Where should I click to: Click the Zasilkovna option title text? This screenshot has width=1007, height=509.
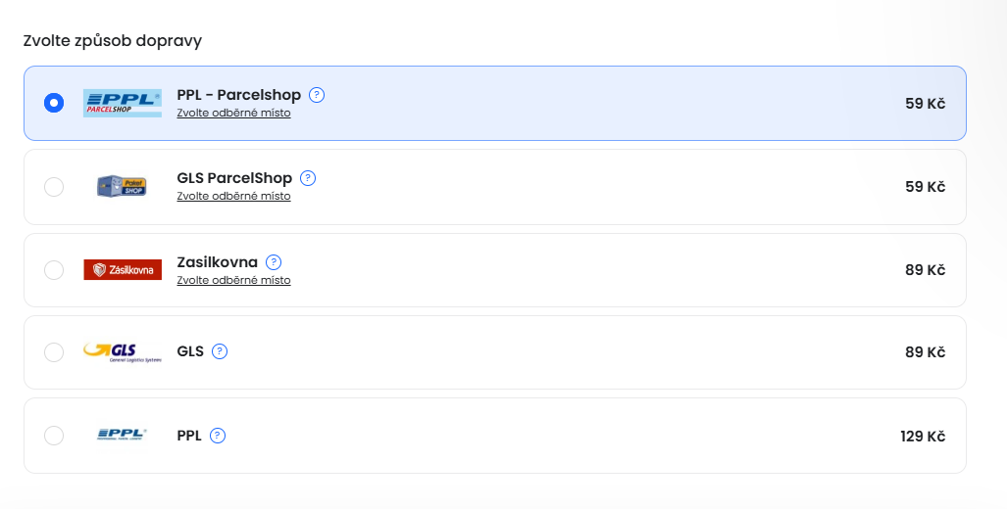tap(217, 262)
